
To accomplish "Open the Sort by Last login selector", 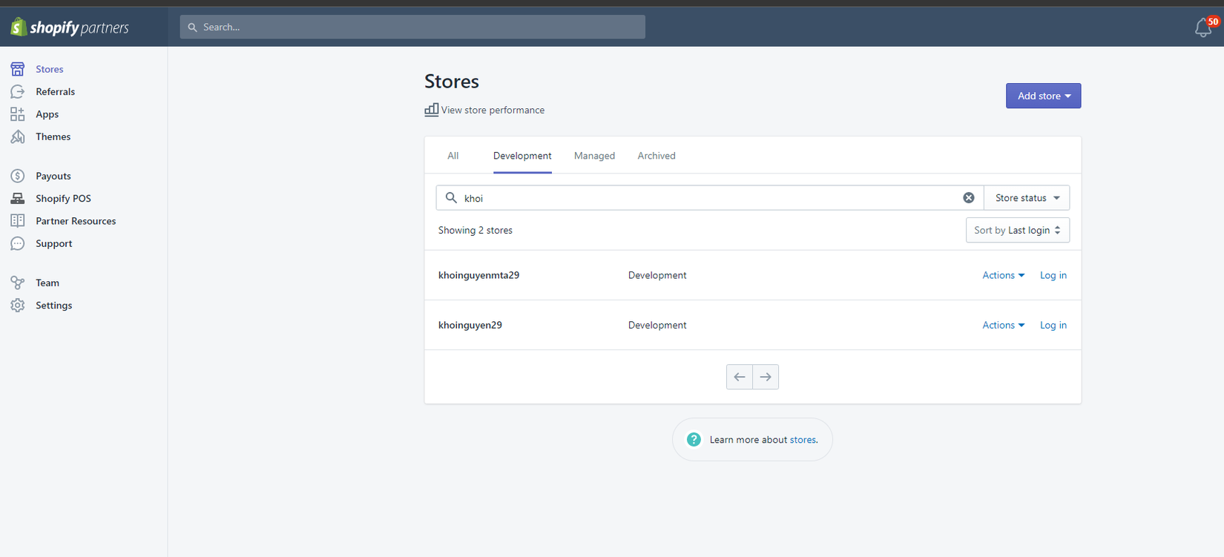I will point(1017,230).
